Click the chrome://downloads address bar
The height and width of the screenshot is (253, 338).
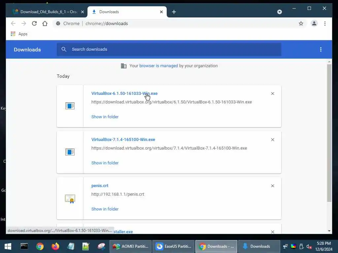tap(179, 23)
